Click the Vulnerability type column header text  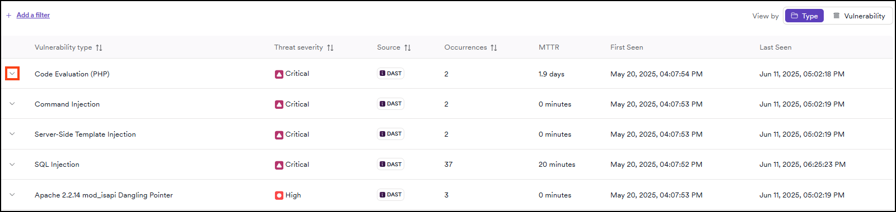coord(63,47)
